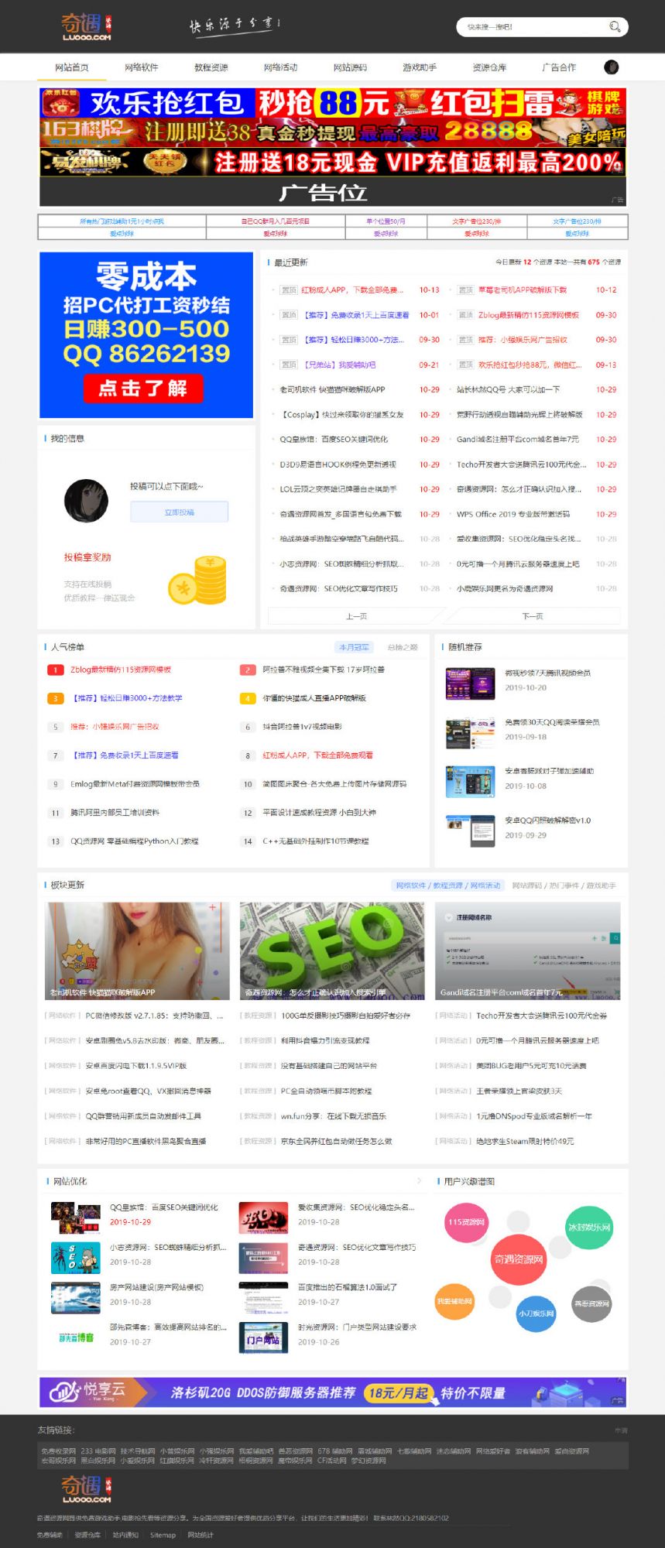Select the 本月冠军 ranking tab
This screenshot has height=1548, width=665.
(x=355, y=647)
